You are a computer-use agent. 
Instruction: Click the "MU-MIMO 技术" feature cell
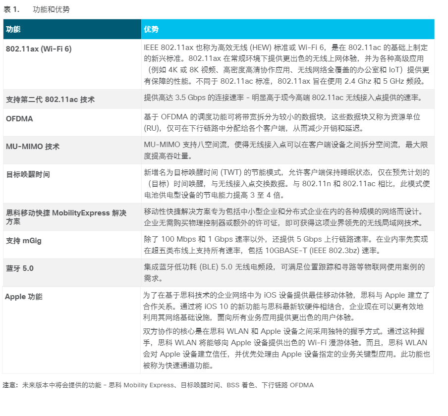[x=33, y=147]
